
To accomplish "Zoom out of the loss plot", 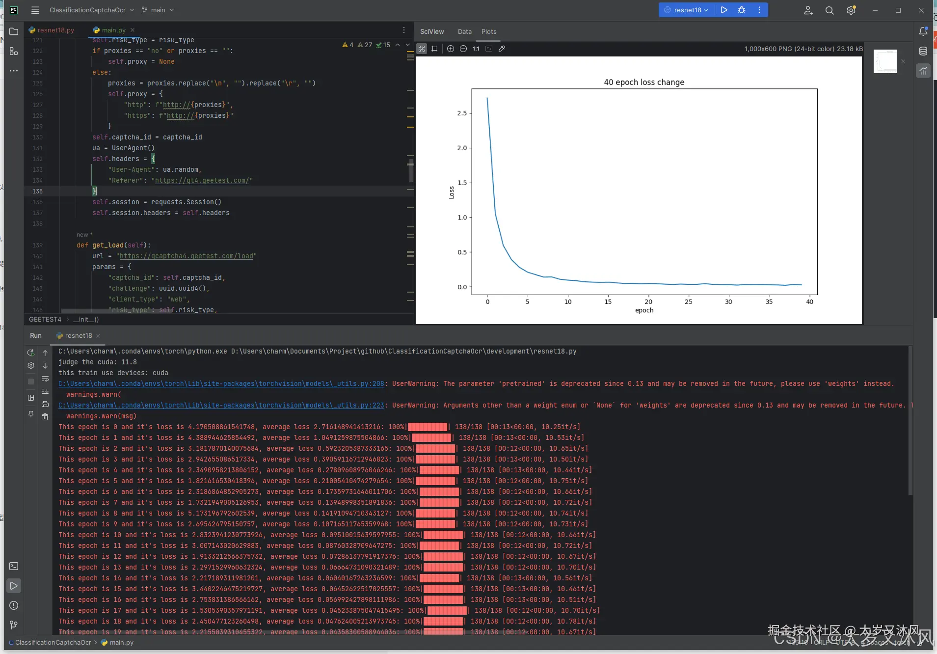I will pos(463,49).
